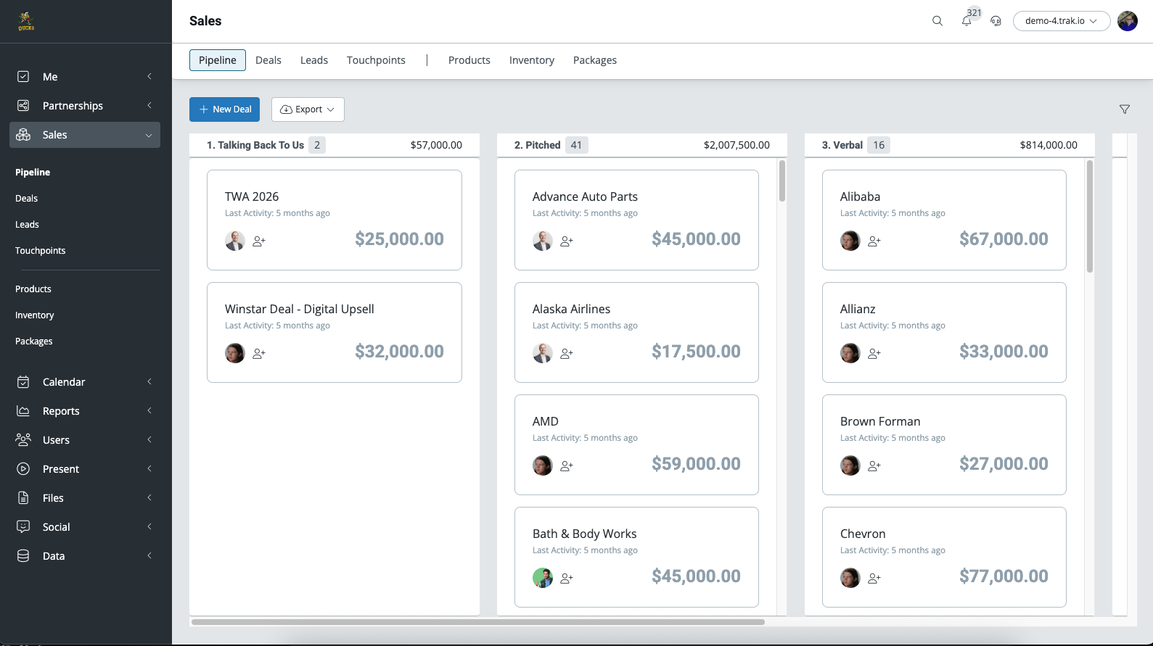Viewport: 1153px width, 646px height.
Task: Click owner avatar on Bath & Body Works card
Action: [x=543, y=578]
